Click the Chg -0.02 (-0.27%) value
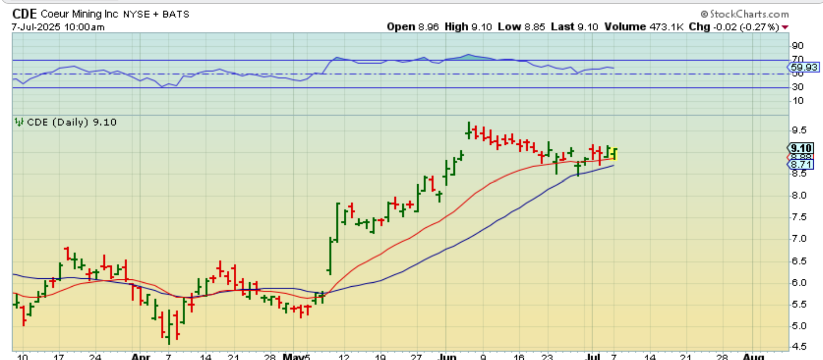Viewport: 823px width, 360px height. point(734,27)
